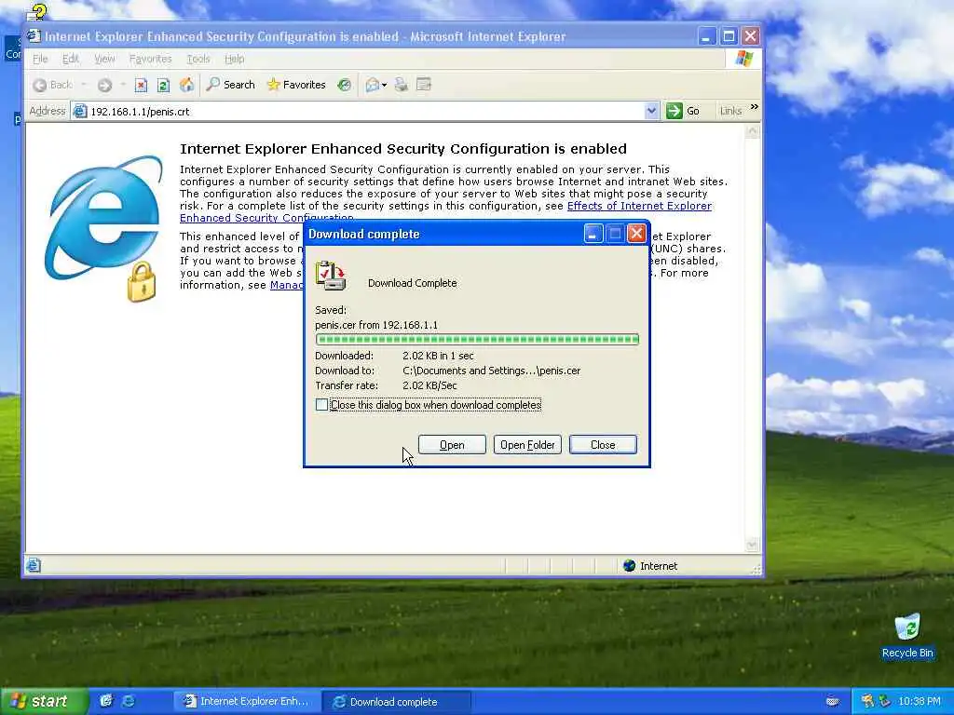Screen dimensions: 954x715
Task: Open the Favorites toolbar button
Action: pos(296,85)
